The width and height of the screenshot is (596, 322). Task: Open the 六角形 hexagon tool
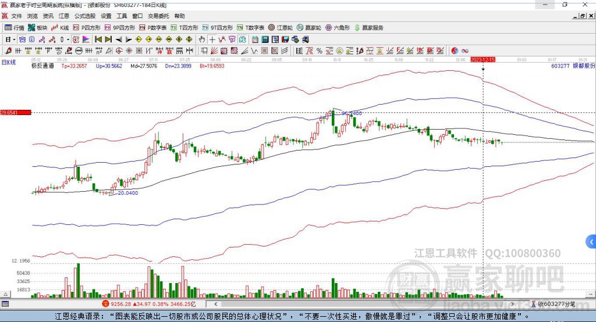tap(338, 28)
